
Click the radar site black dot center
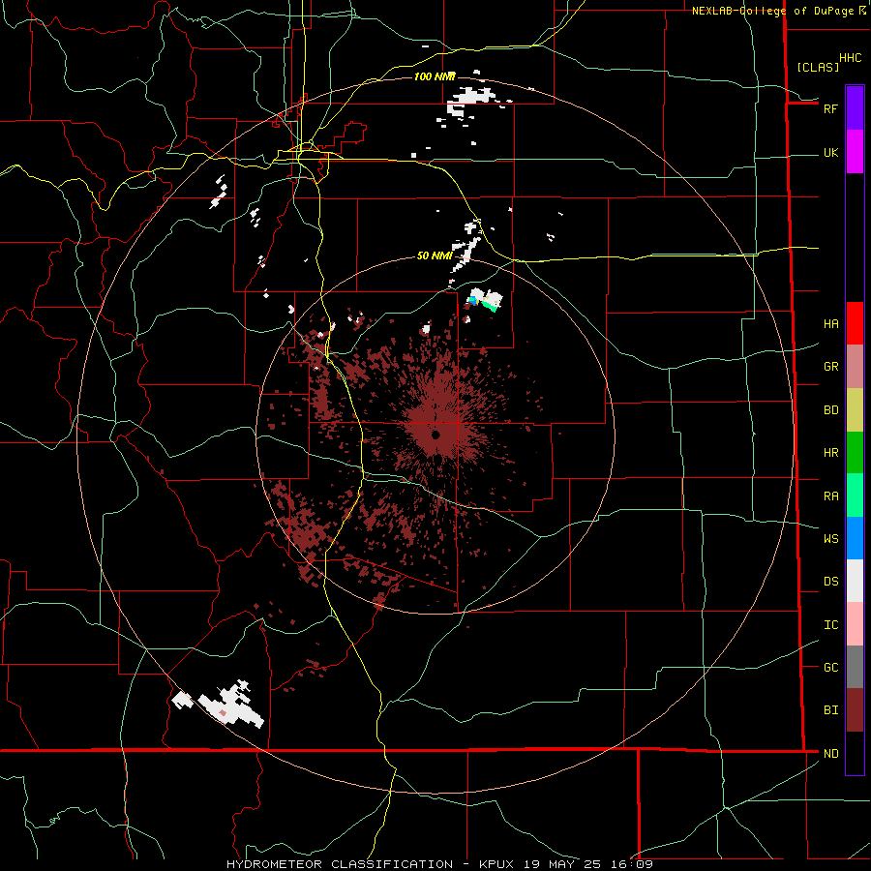tap(435, 435)
